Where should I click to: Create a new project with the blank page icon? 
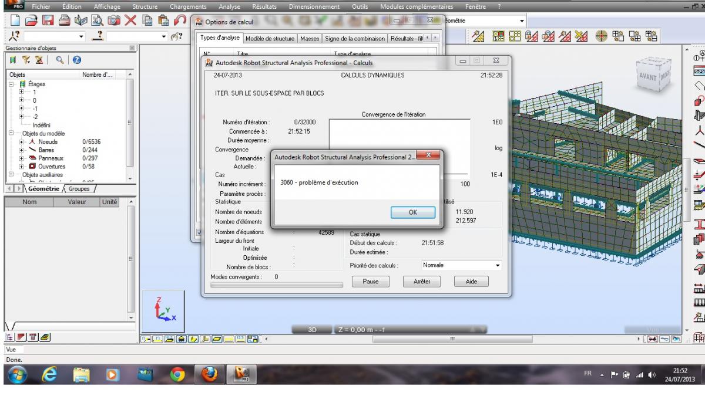pos(16,21)
